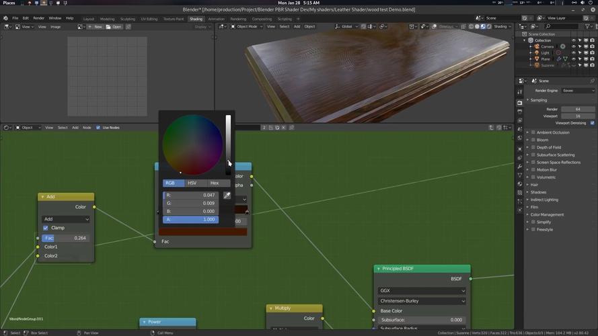This screenshot has width=598, height=336.
Task: Click the New image button
Action: 95,27
